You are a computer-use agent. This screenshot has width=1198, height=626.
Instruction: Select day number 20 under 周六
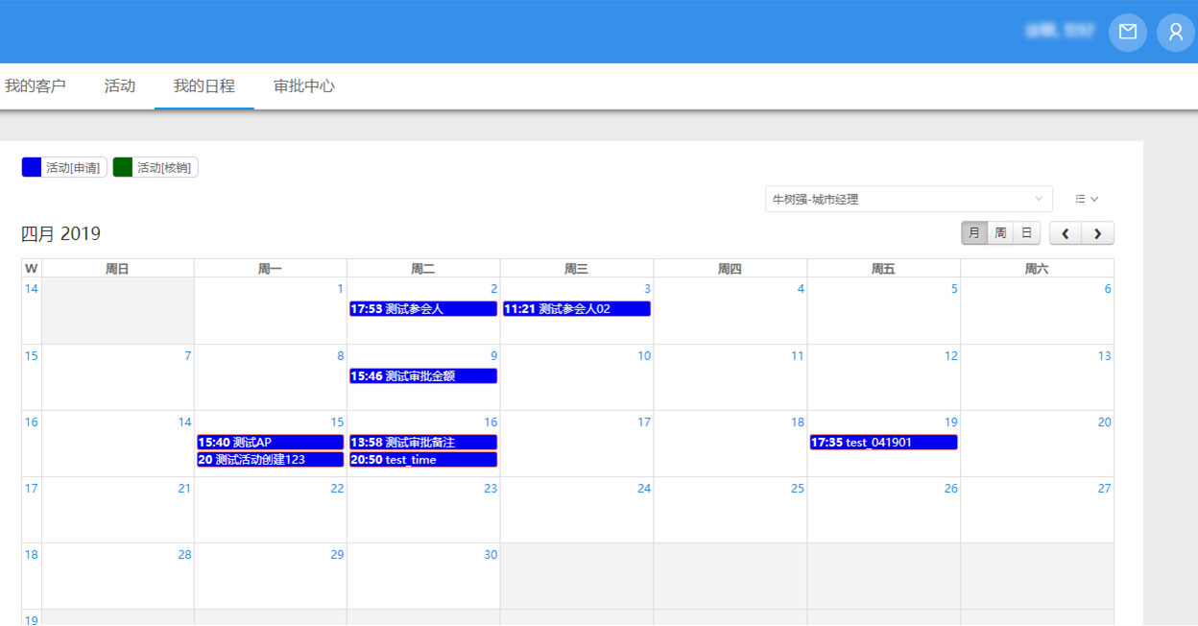pyautogui.click(x=1105, y=422)
